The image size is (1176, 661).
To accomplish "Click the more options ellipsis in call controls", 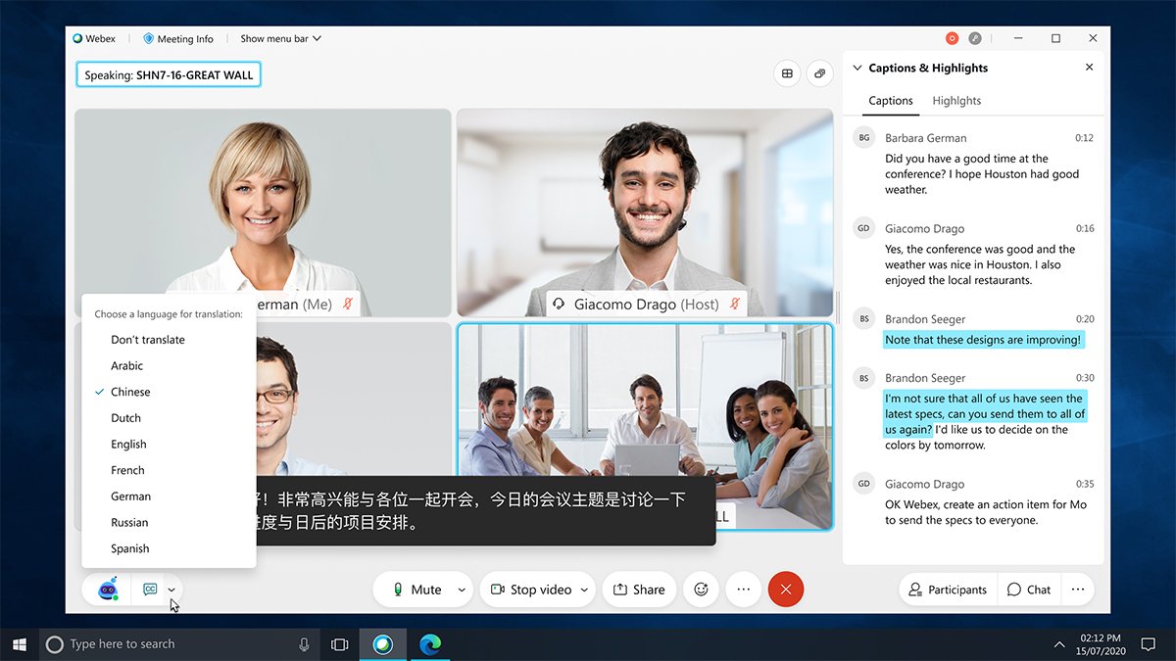I will click(743, 589).
